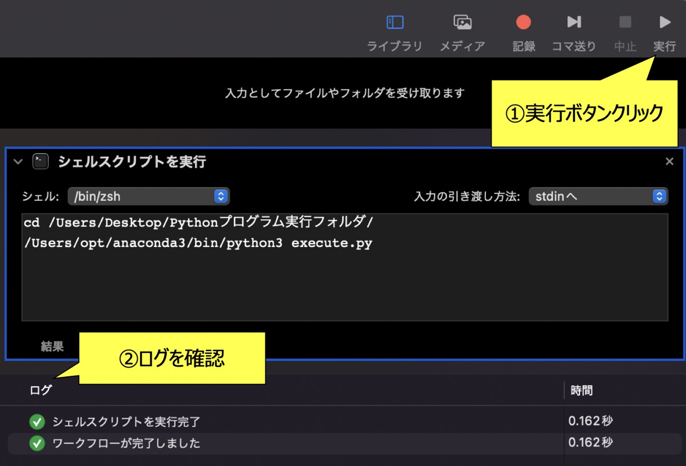
Task: Click the 中止 (Stop) icon
Action: point(624,22)
